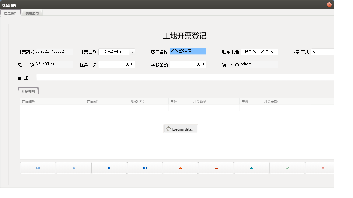
Task: Jump to the last record icon
Action: [145, 168]
